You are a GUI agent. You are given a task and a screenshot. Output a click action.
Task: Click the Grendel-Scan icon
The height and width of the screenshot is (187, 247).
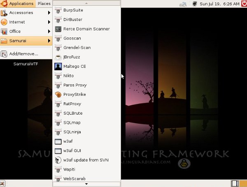(x=58, y=48)
